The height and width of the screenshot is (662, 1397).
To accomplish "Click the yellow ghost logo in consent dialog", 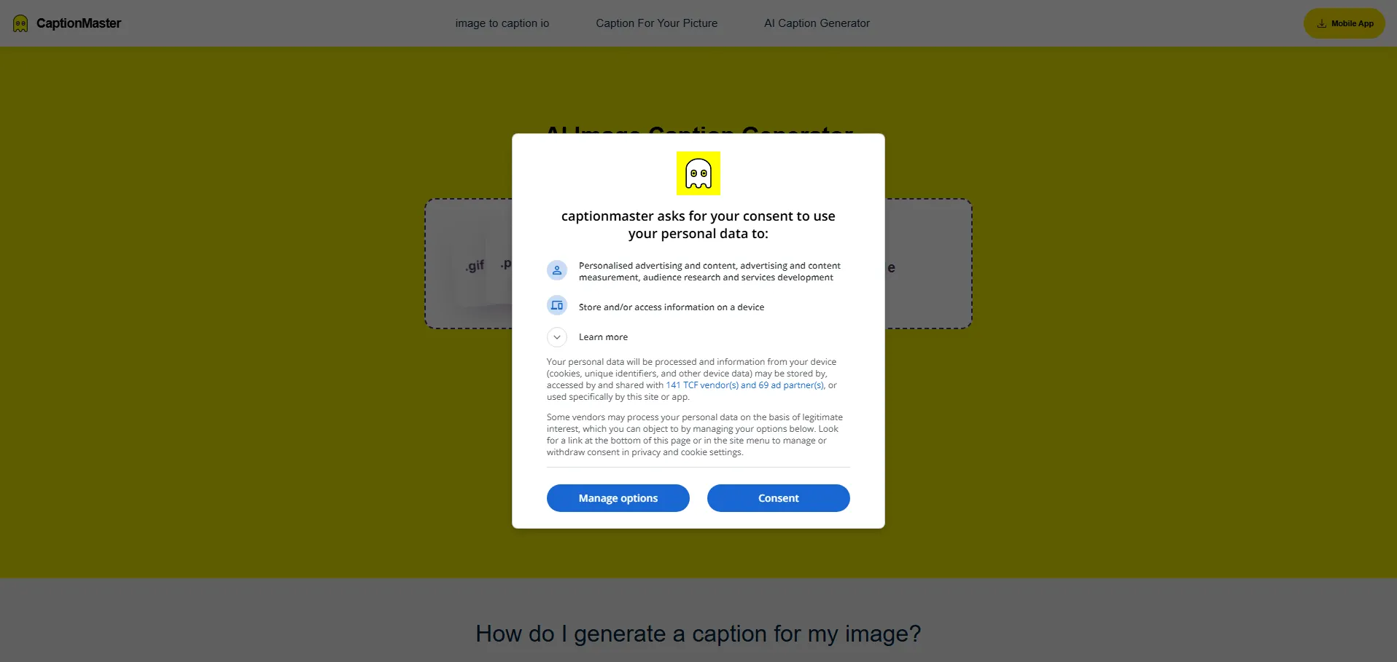I will point(698,173).
